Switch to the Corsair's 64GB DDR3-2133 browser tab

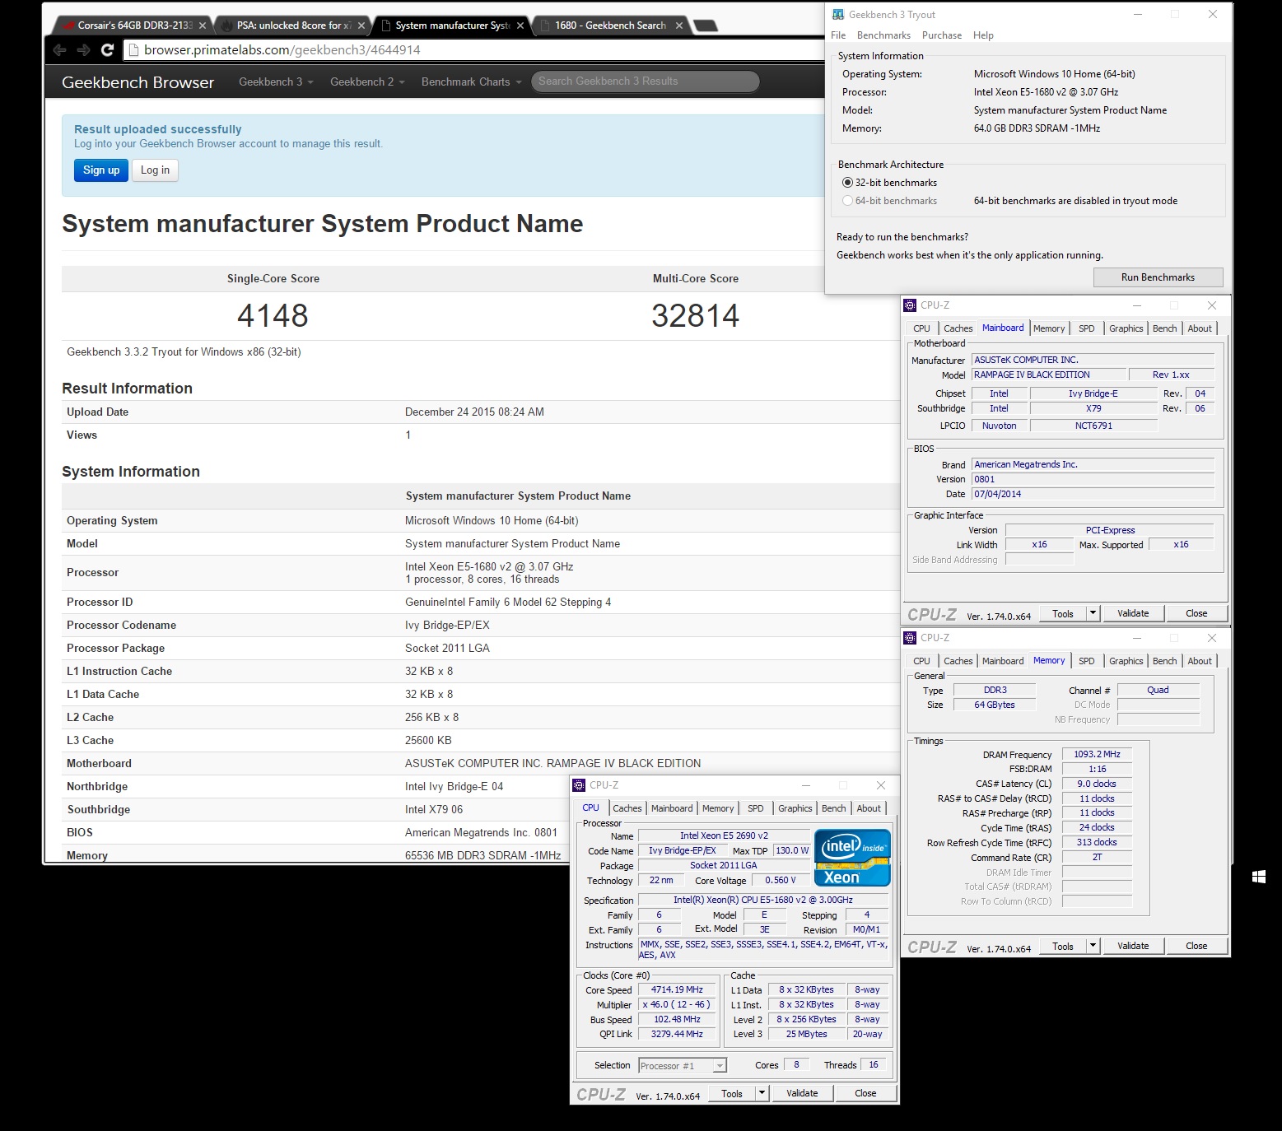pos(132,26)
